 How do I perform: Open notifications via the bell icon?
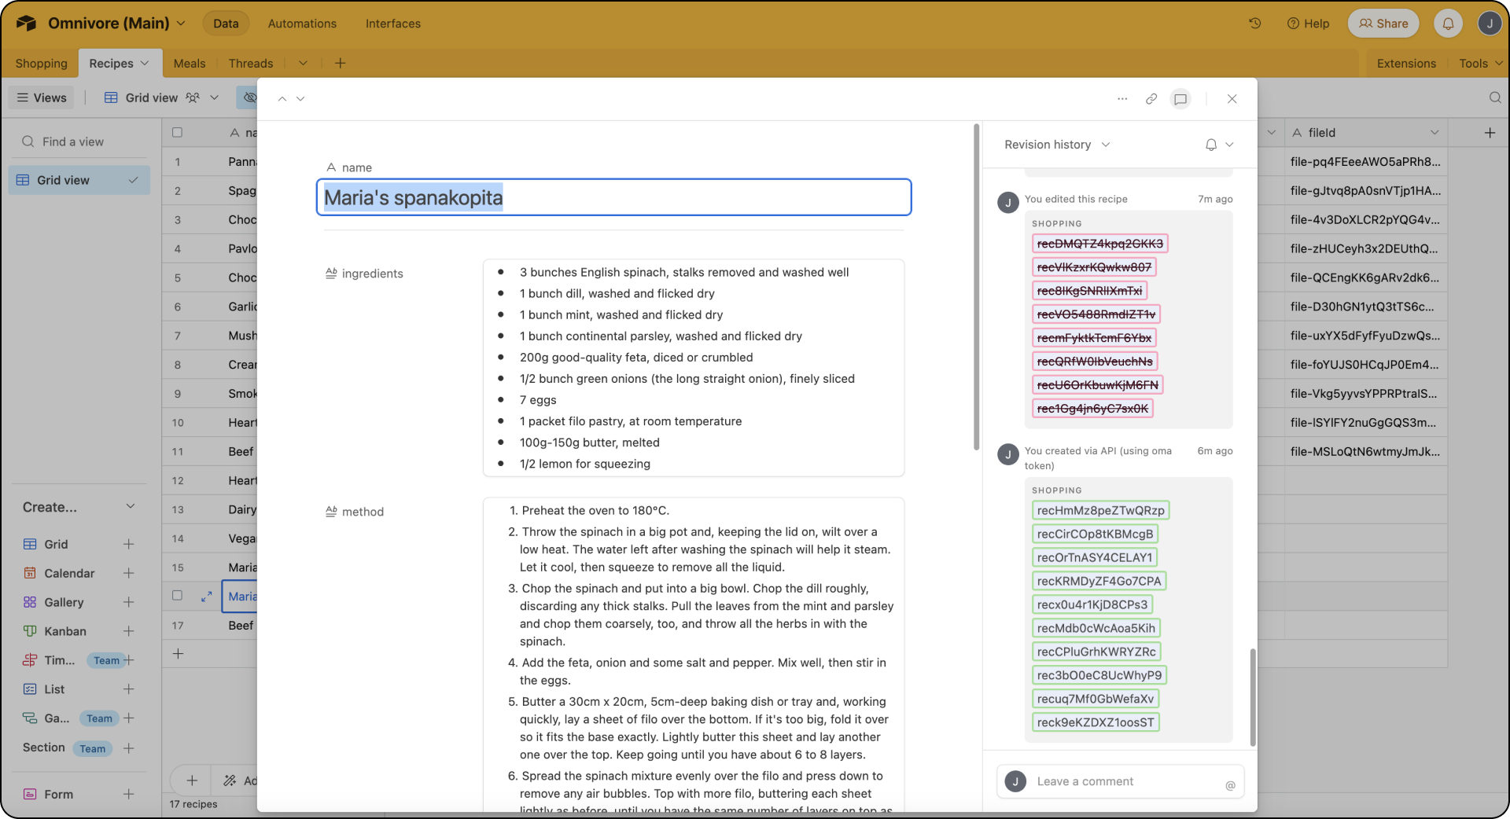tap(1448, 24)
